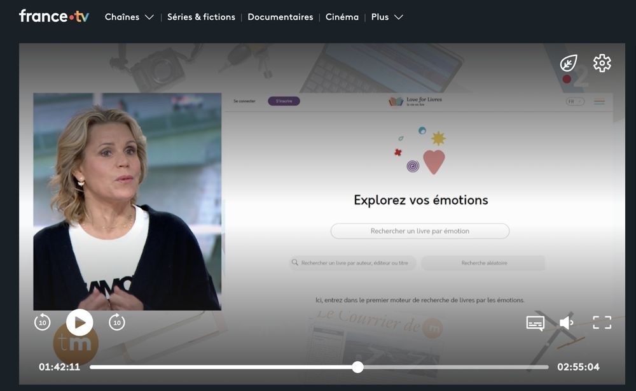636x391 pixels.
Task: Click the 'Se connecter' link
Action: (x=244, y=101)
